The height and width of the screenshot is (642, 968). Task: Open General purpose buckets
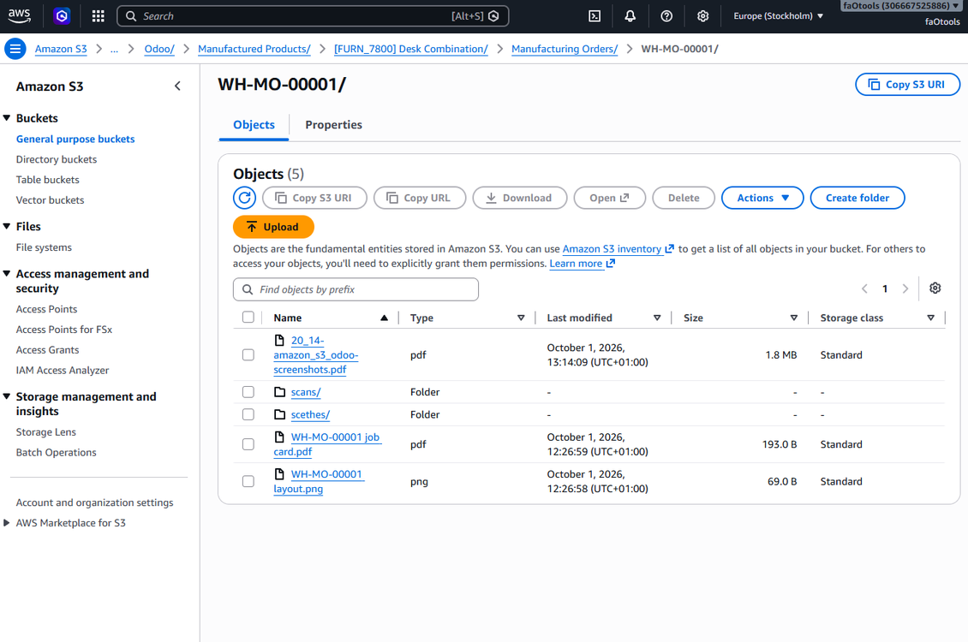(x=75, y=139)
